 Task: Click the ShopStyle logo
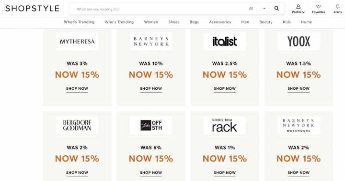click(x=33, y=9)
